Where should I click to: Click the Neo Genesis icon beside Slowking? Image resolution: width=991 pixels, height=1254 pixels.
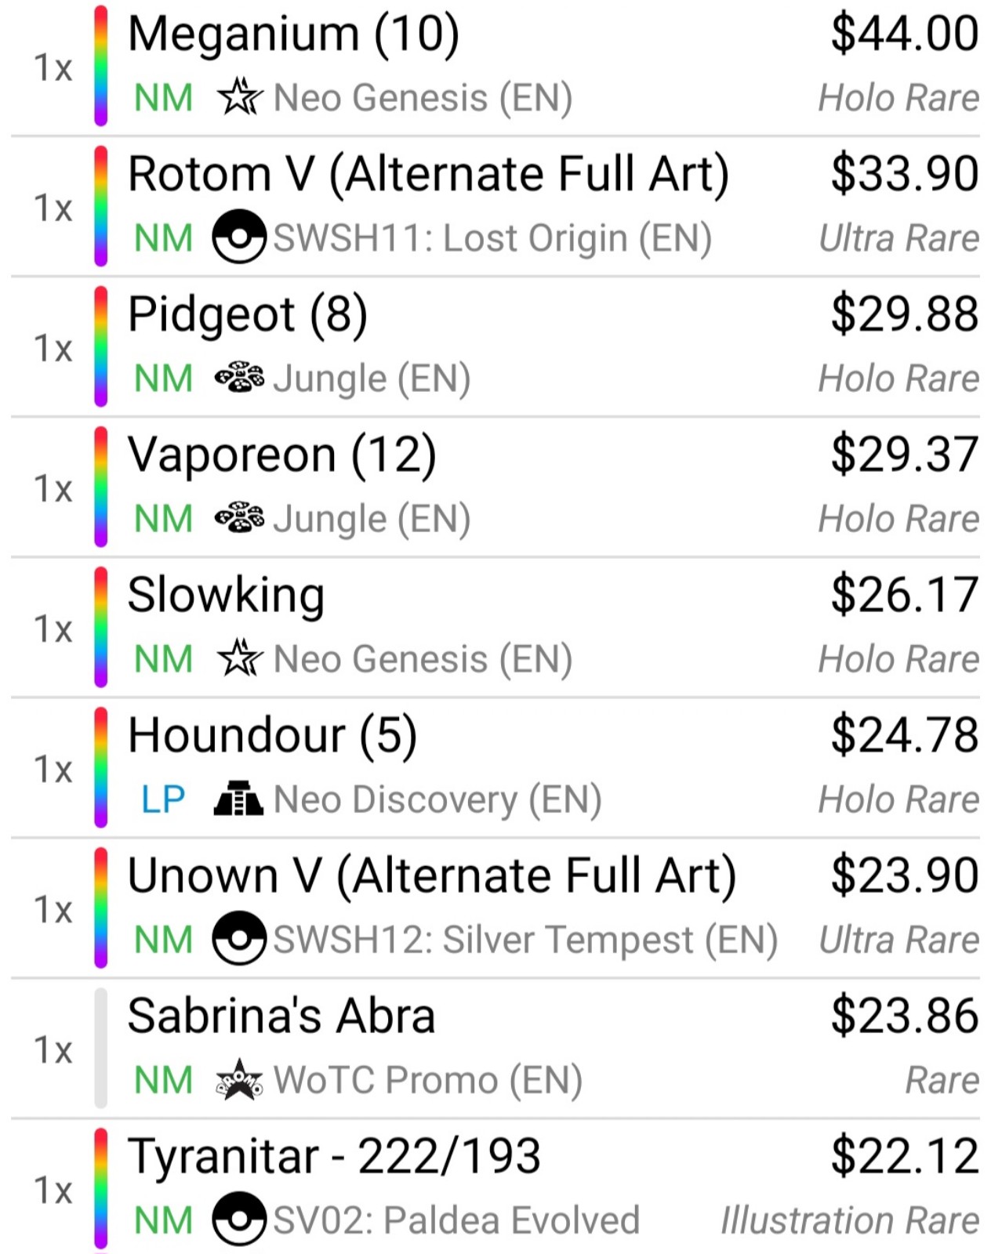point(239,658)
